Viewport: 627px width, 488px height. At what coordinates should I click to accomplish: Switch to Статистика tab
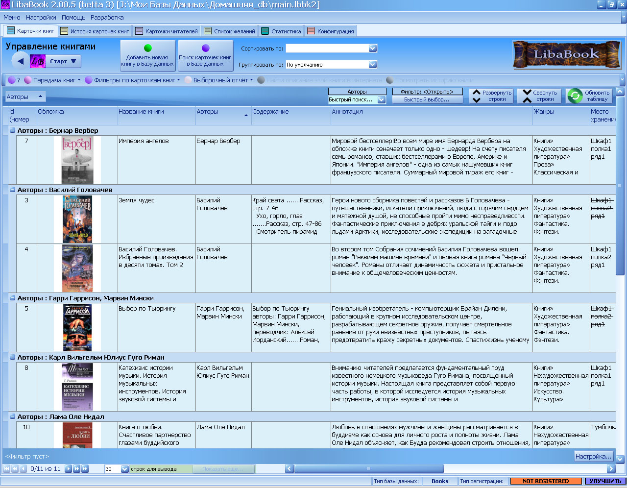pyautogui.click(x=281, y=31)
